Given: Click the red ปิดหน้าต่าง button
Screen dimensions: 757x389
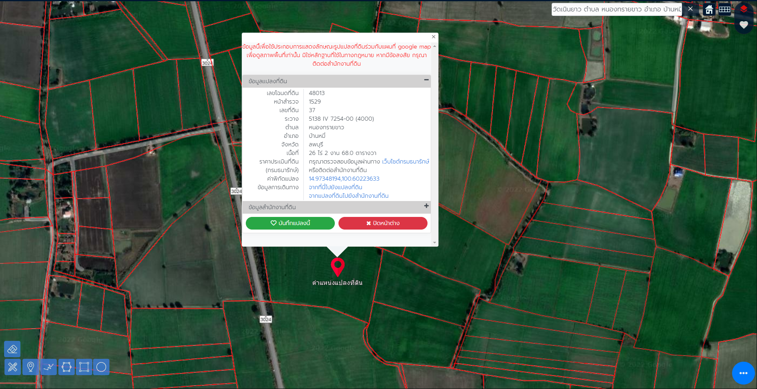Looking at the screenshot, I should pyautogui.click(x=383, y=223).
